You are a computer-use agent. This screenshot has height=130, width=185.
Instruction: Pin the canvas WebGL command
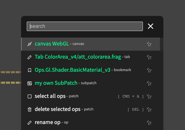pos(149,44)
